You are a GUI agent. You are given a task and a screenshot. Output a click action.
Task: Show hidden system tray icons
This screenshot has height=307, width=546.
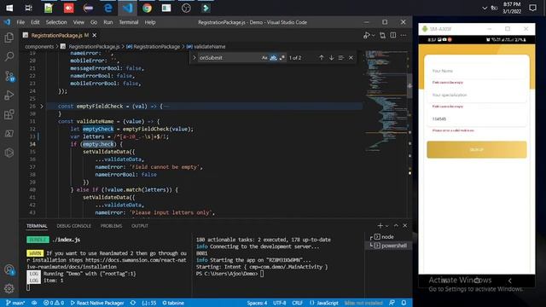tap(485, 8)
